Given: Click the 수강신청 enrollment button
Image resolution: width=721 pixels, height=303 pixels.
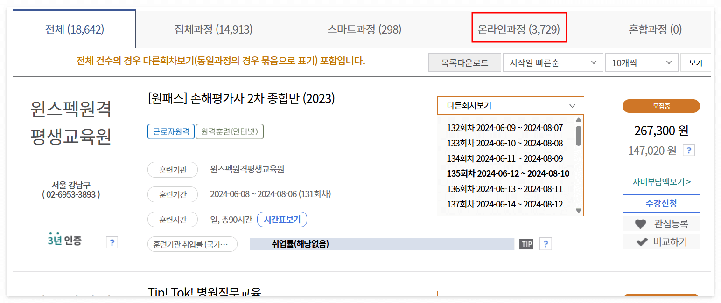Looking at the screenshot, I should (661, 204).
